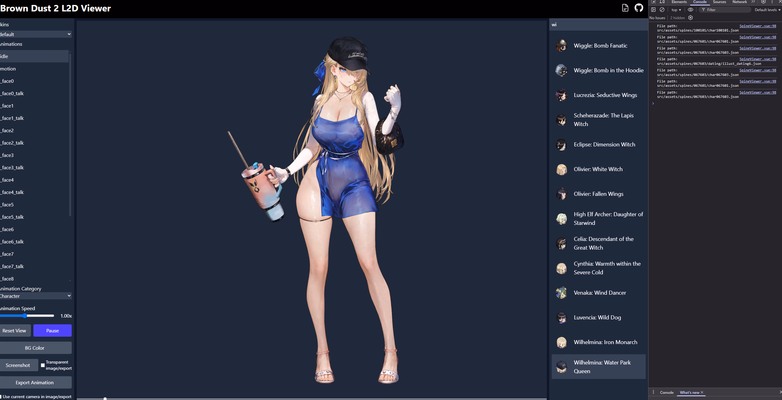Viewport: 782px width, 400px height.
Task: Create a live expression with eye icon
Action: (x=691, y=10)
